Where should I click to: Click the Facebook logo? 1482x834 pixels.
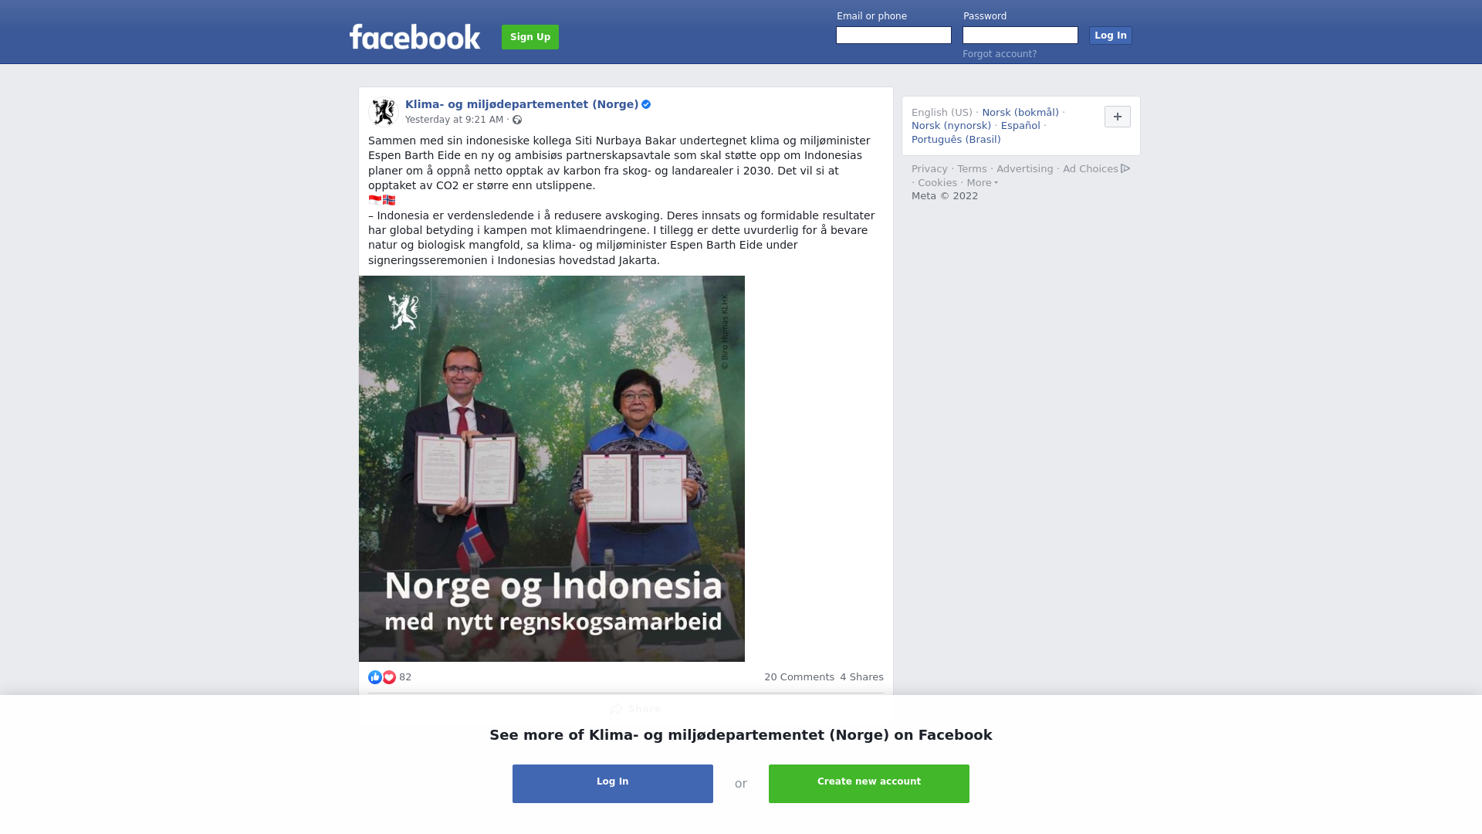point(414,36)
